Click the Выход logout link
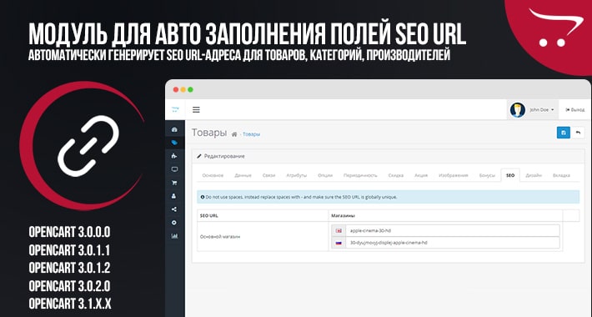 [574, 110]
